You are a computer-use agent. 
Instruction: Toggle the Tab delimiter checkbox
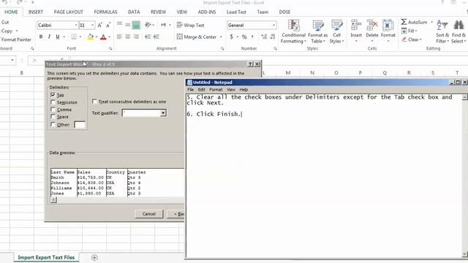tap(53, 95)
